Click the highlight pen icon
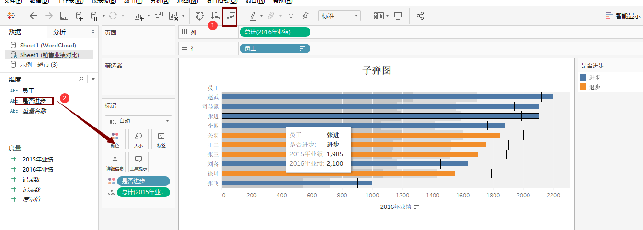The height and width of the screenshot is (230, 643). click(253, 16)
